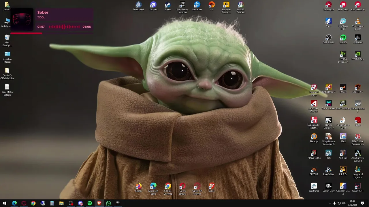Select the PEAK game icon
Viewport: 369px width, 207px height.
tap(343, 138)
